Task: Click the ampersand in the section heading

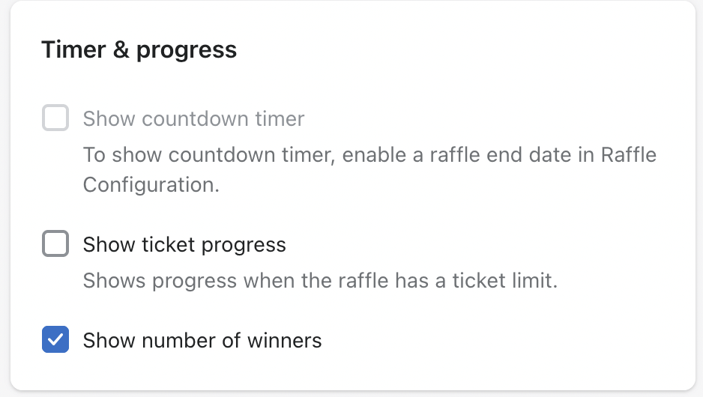Action: coord(121,49)
